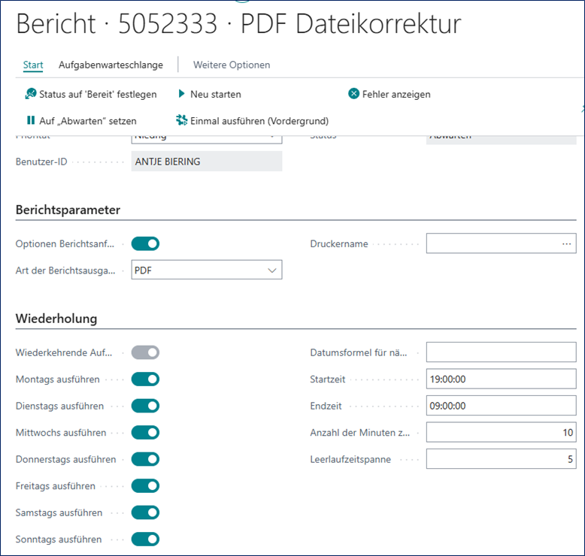Click the Leerlaufzeitspanne label
Viewport: 585px width, 556px height.
350,459
